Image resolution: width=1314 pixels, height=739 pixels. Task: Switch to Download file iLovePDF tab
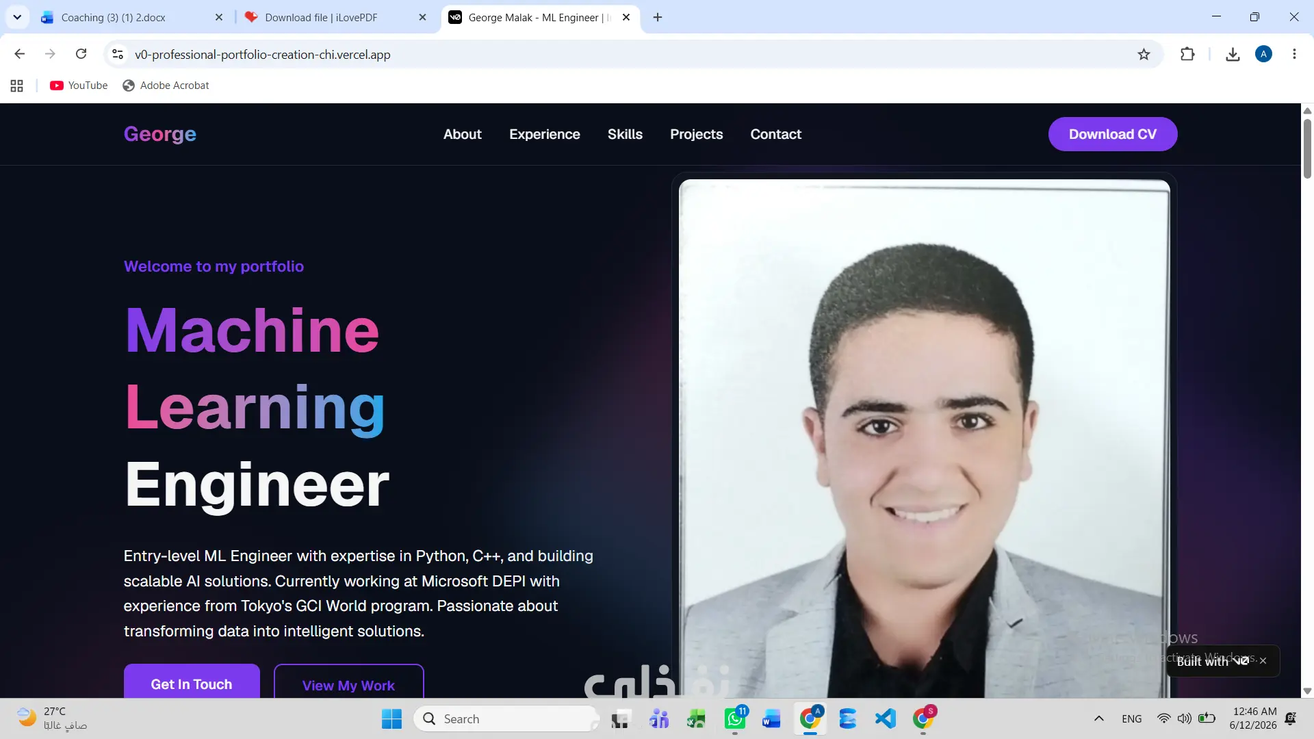[x=334, y=17]
